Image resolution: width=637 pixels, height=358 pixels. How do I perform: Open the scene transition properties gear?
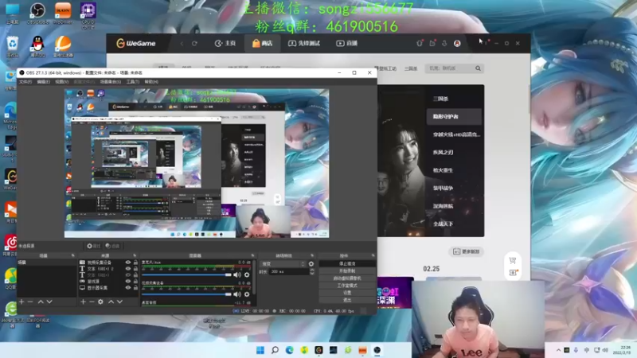(x=311, y=264)
